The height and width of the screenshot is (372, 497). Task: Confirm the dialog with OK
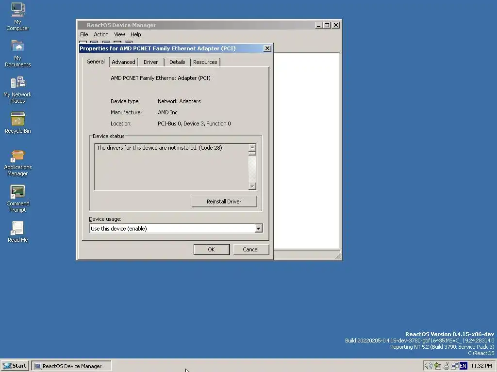click(212, 249)
